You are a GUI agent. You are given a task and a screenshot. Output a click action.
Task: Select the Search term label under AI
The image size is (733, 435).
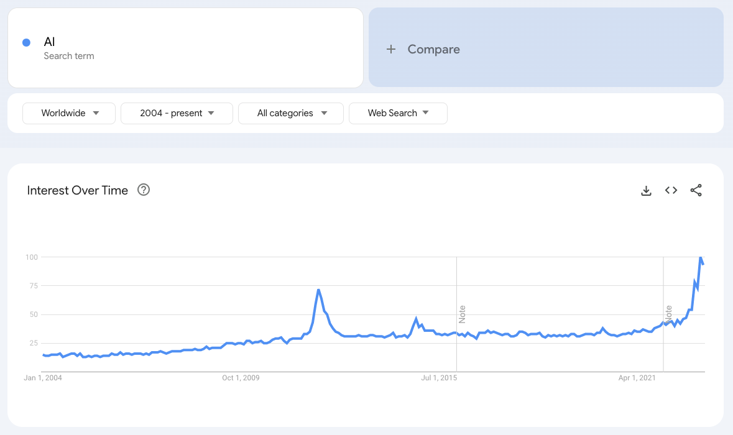click(68, 56)
